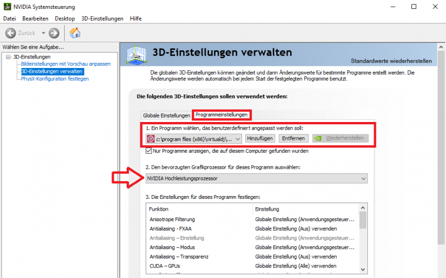
Task: Open the Bearbeiten menu
Action: click(x=35, y=18)
